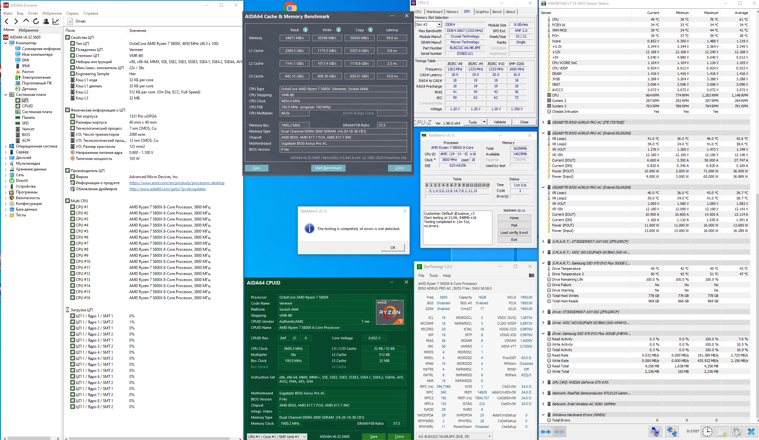The width and height of the screenshot is (759, 440).
Task: Click the HWiNFO logging sheet icon
Action: [x=722, y=432]
